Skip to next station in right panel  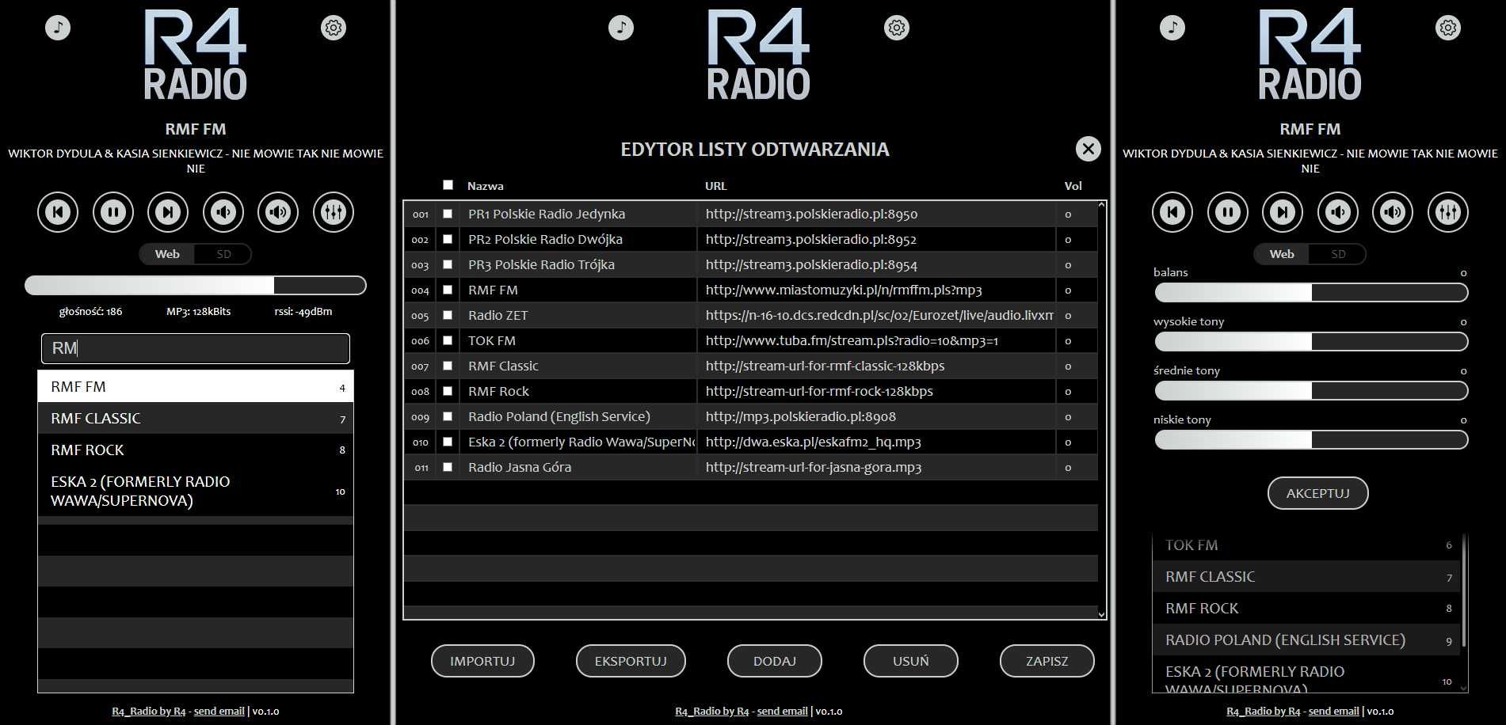point(1283,212)
